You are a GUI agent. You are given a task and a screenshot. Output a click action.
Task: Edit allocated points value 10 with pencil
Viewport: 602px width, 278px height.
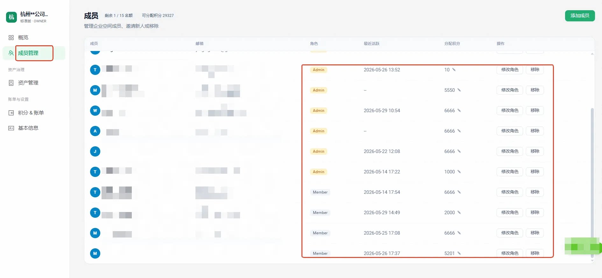tap(454, 69)
